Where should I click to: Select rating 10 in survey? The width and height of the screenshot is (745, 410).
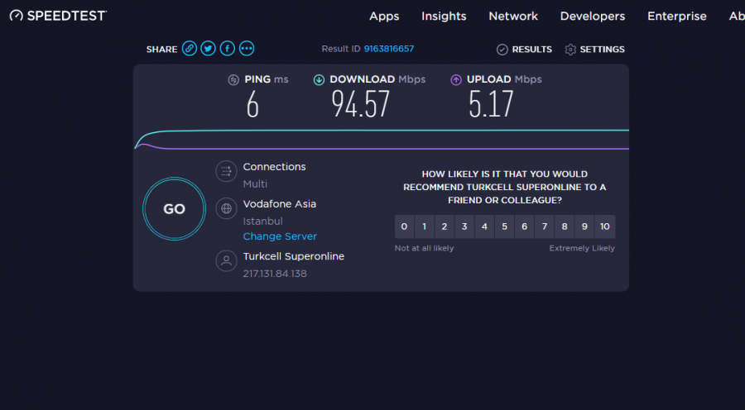605,226
